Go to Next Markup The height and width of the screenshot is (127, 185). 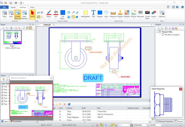point(24,14)
